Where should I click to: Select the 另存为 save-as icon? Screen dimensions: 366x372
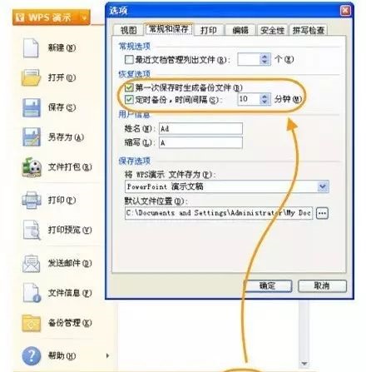tap(32, 137)
